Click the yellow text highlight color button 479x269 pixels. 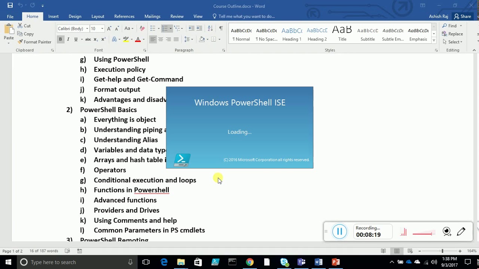126,39
